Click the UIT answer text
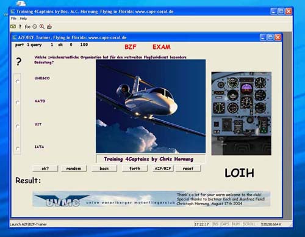 click(x=38, y=124)
